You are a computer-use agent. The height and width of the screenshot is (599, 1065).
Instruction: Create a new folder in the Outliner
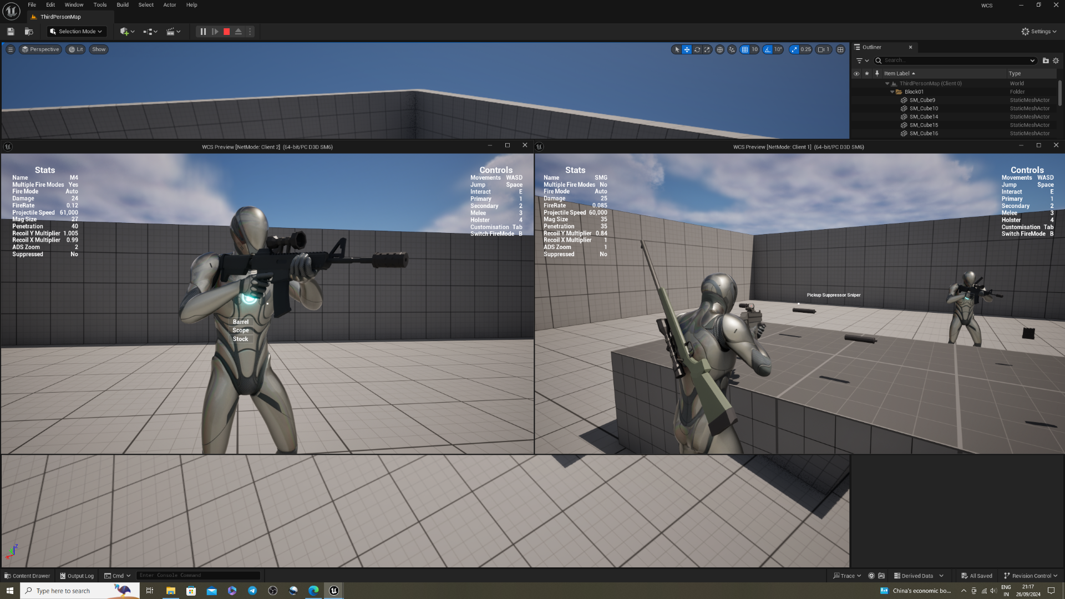tap(1046, 60)
